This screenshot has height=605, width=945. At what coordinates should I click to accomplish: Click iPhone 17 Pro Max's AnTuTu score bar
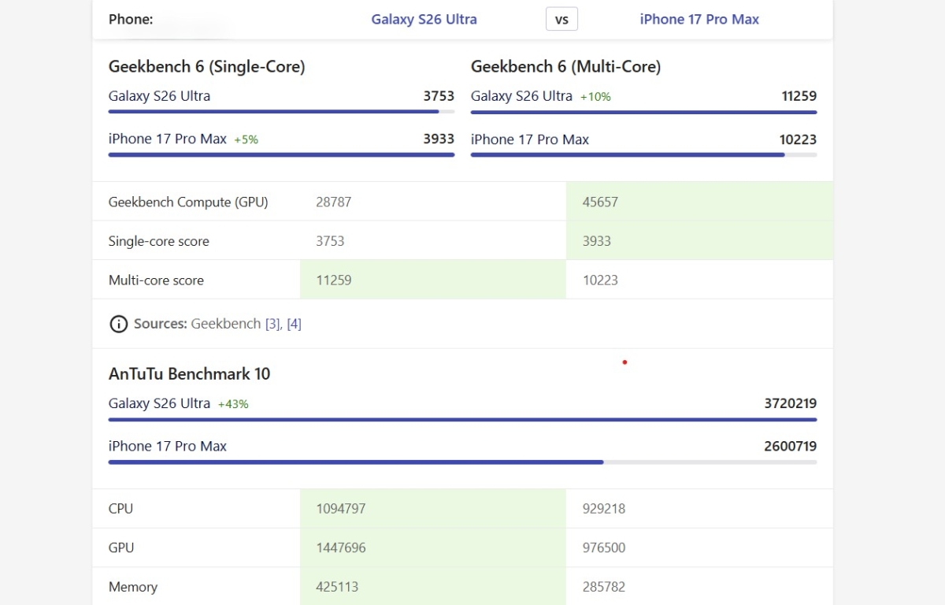[356, 462]
